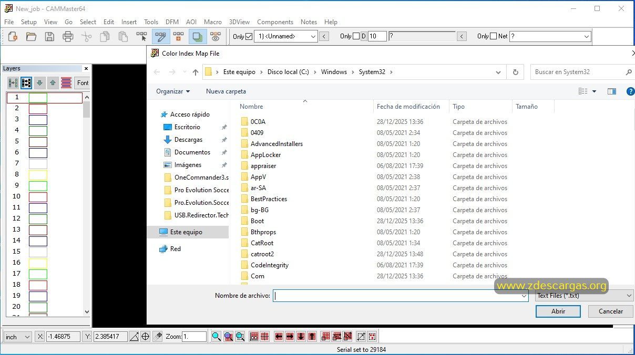Click the D-code previous arrow button

(462, 36)
